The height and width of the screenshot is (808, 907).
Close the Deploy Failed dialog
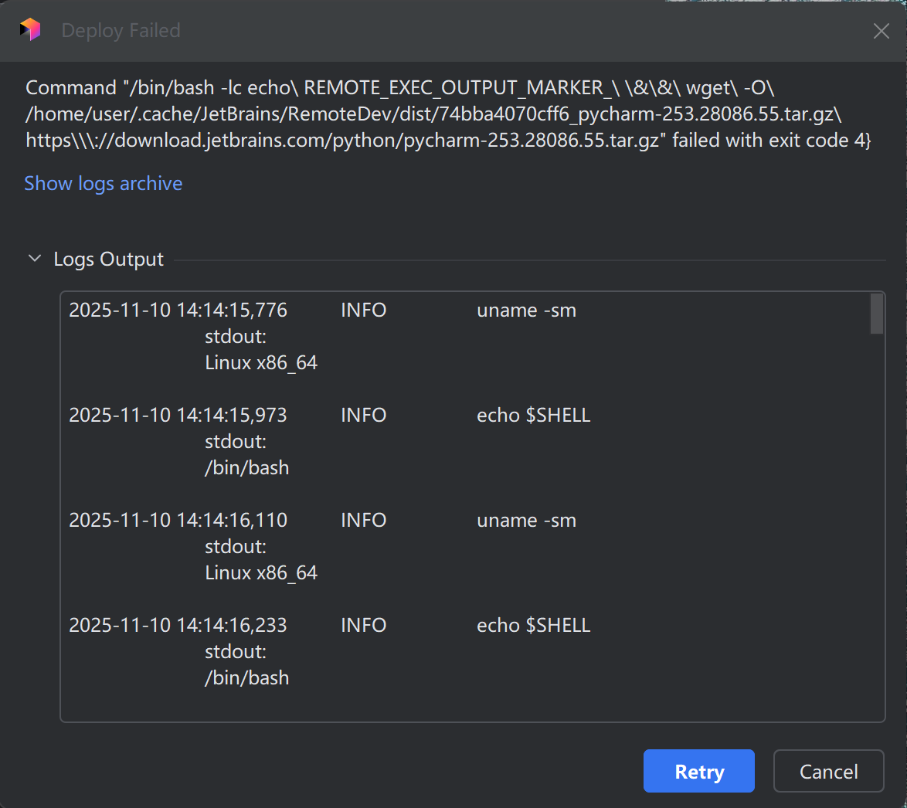881,31
